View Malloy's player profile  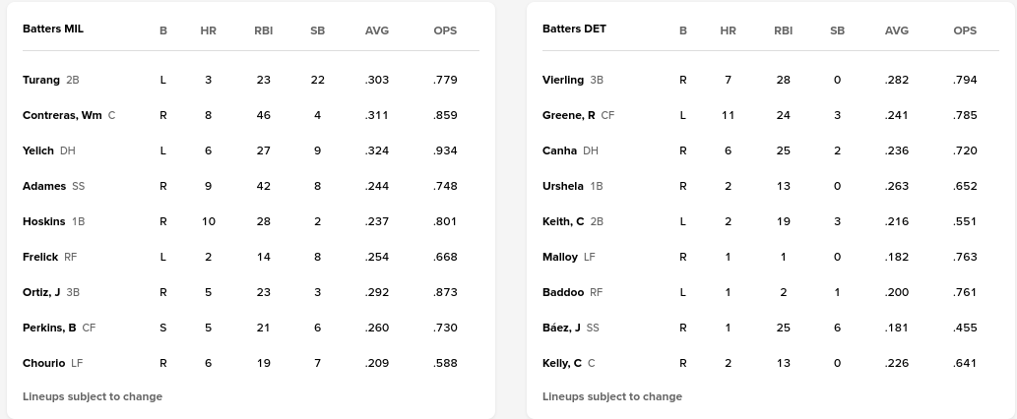pyautogui.click(x=560, y=257)
